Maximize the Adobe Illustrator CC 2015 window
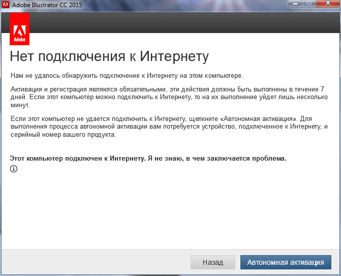341x276 pixels. [x=309, y=4]
